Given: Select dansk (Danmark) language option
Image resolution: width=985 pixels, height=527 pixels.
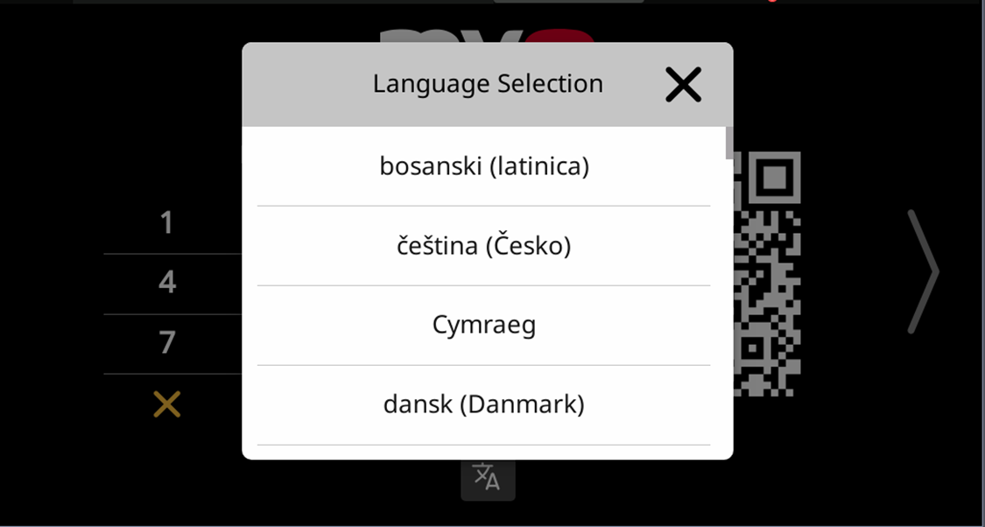Looking at the screenshot, I should pyautogui.click(x=483, y=404).
